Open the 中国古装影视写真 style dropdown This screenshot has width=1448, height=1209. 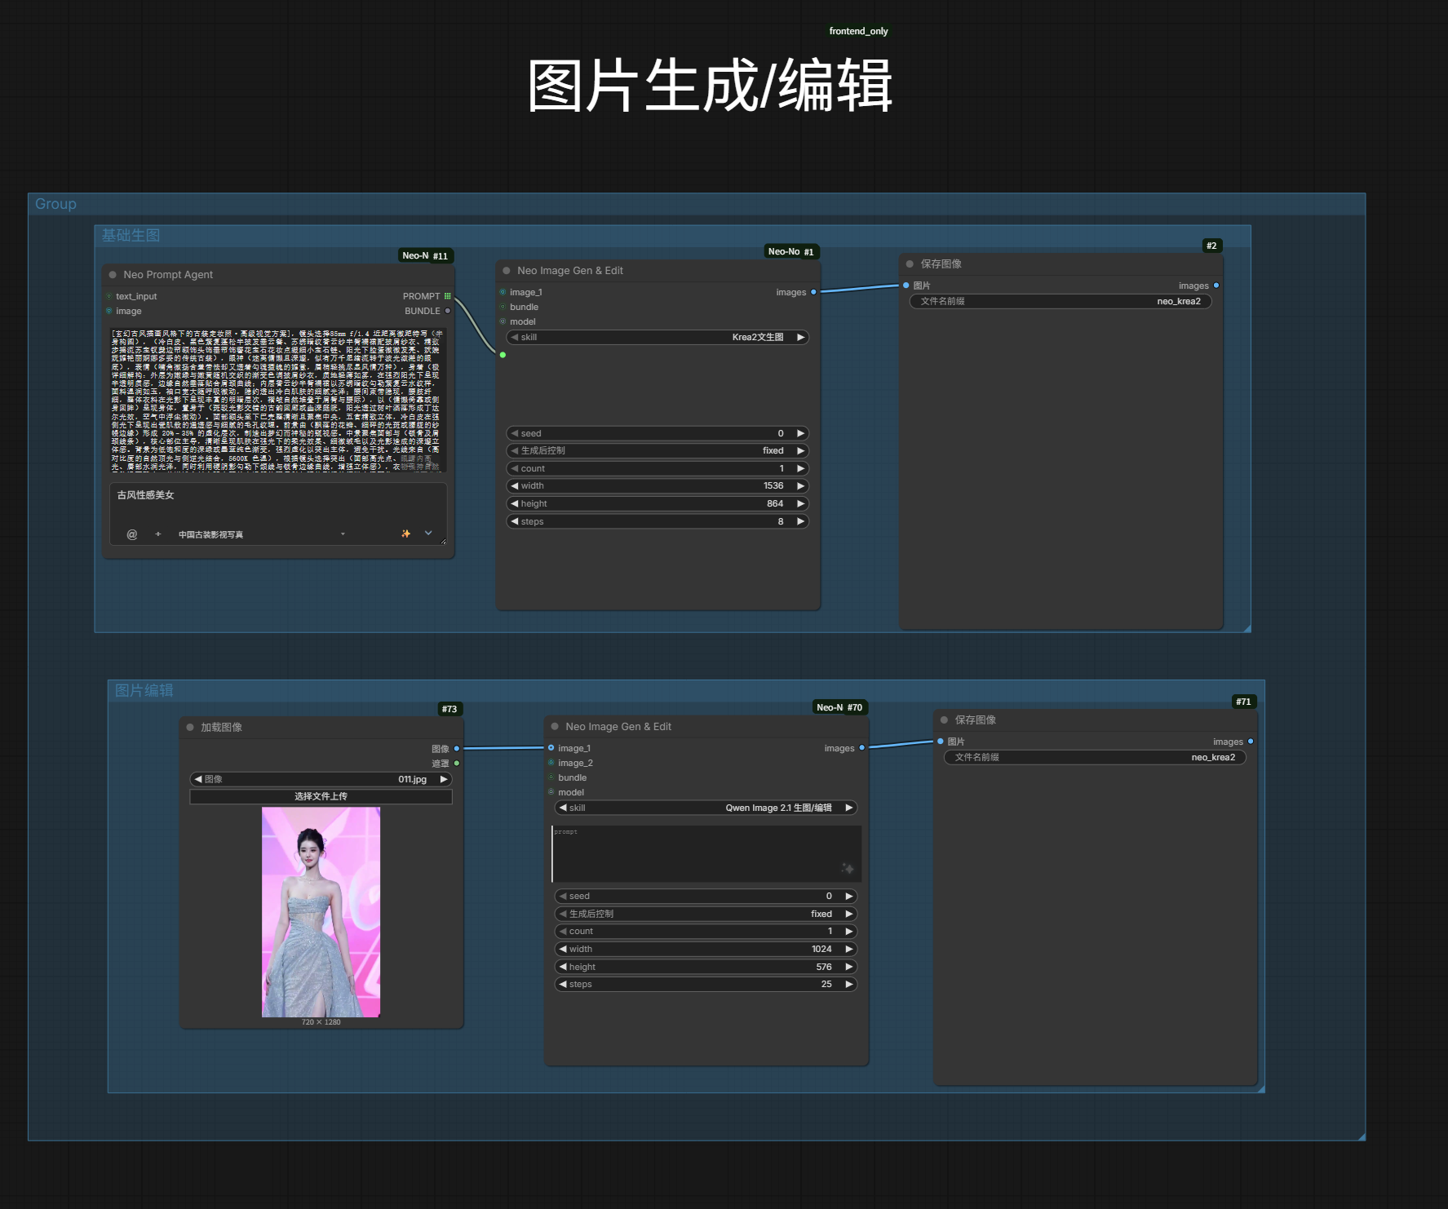point(260,534)
